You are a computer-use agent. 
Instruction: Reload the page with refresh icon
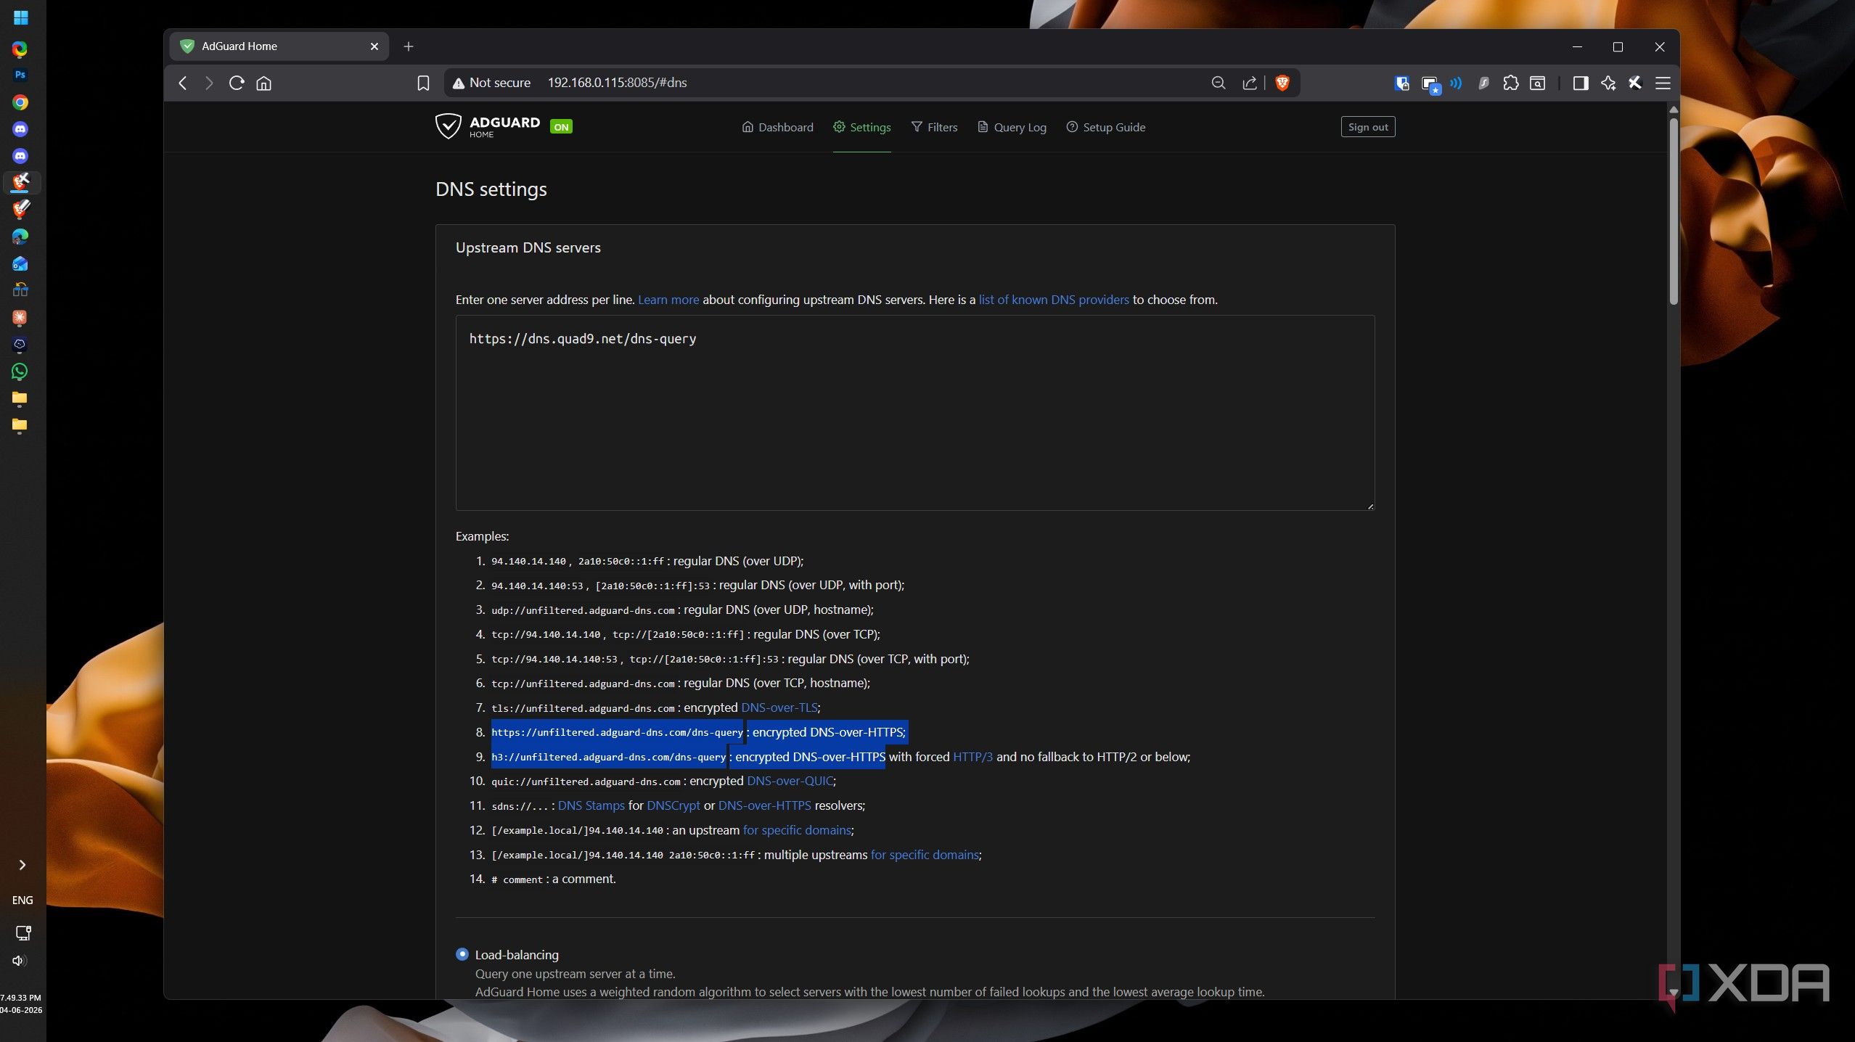[237, 83]
